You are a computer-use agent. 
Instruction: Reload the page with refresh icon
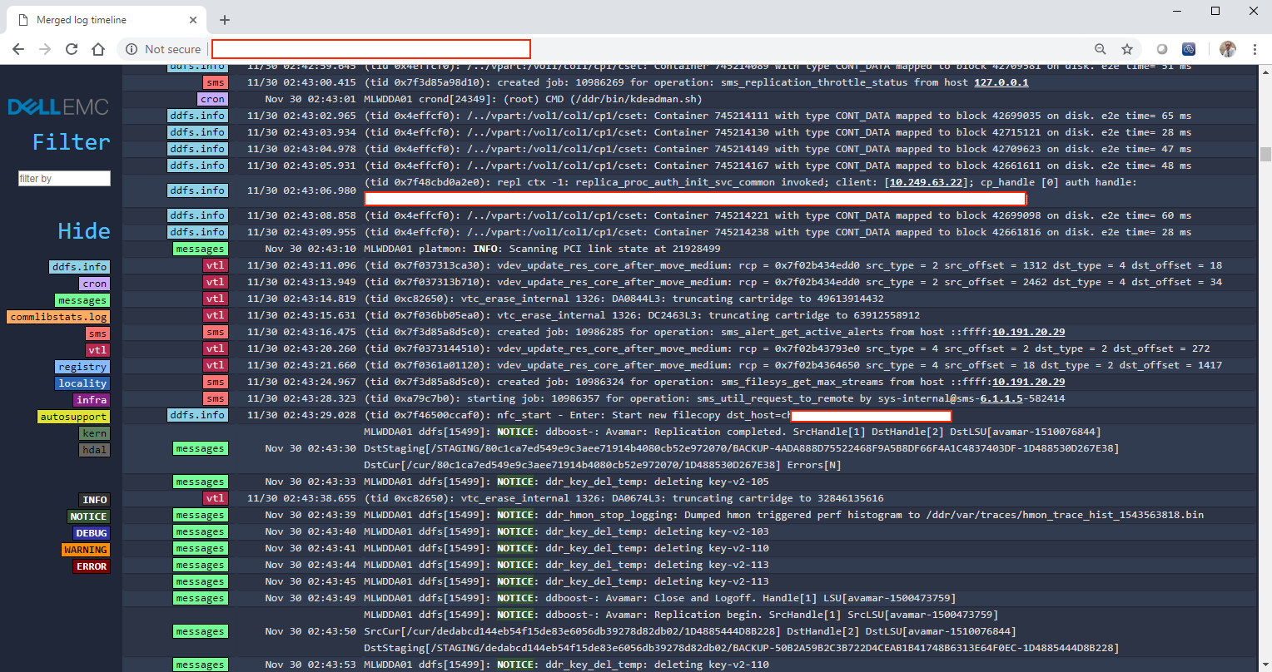tap(72, 49)
